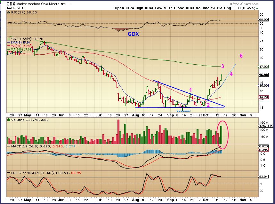Click the Chg +1.03 (+6.49%) value

click(x=239, y=8)
